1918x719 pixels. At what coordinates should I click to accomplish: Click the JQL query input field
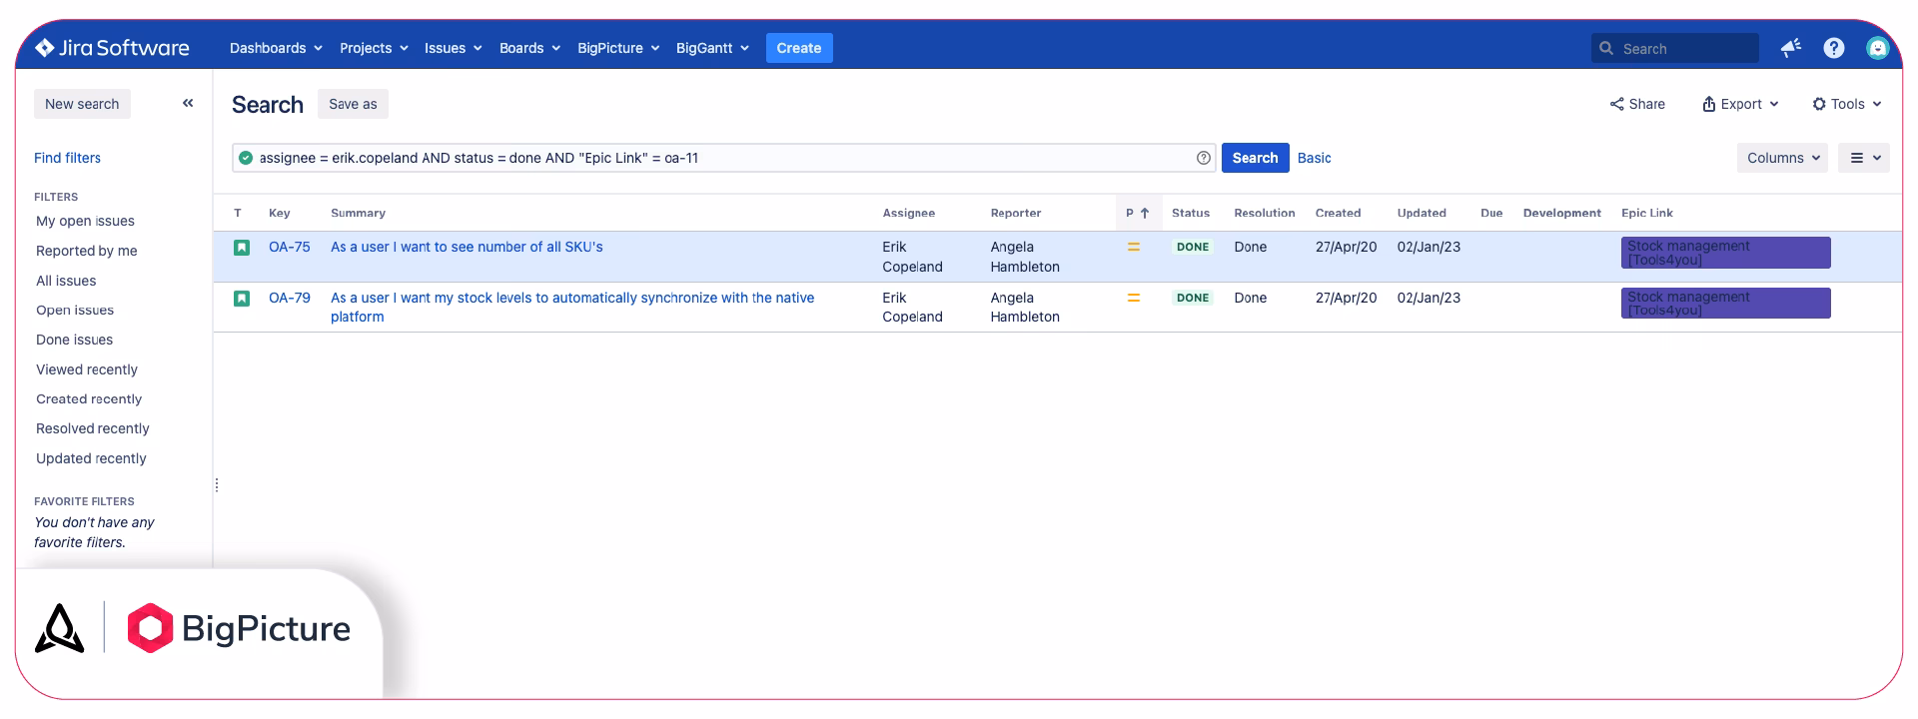click(719, 158)
